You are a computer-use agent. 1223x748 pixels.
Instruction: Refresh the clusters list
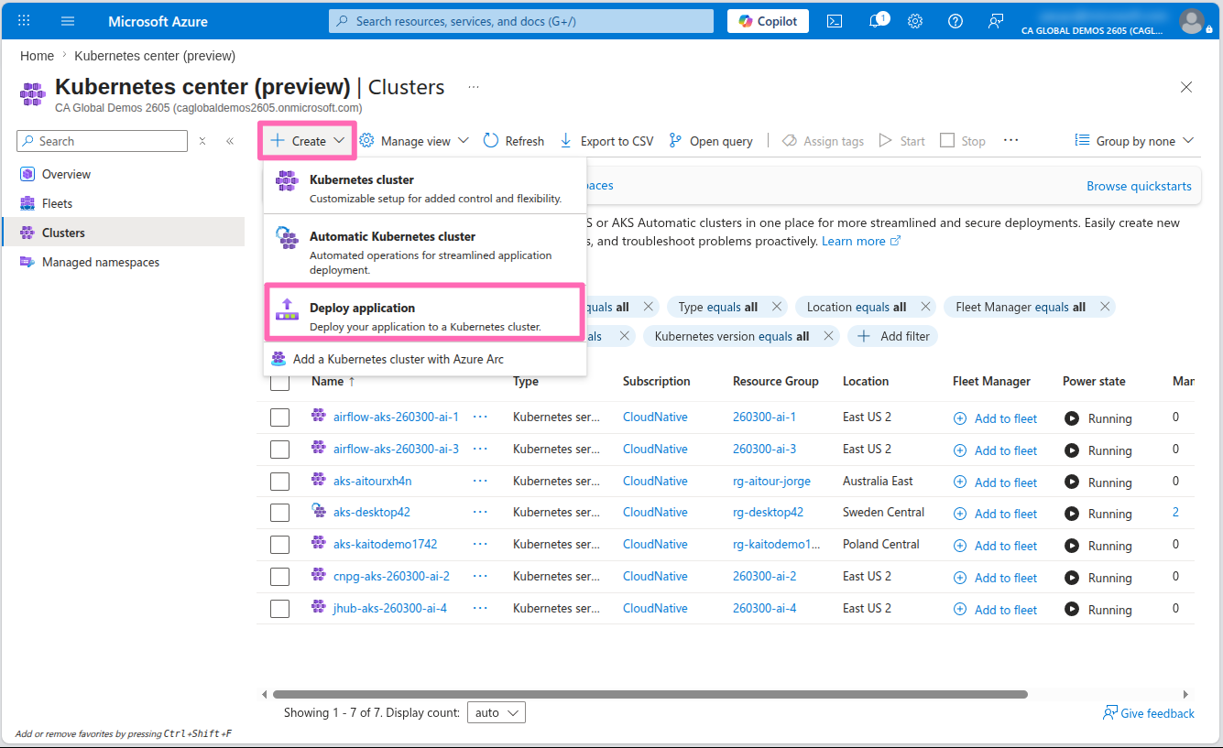coord(513,141)
